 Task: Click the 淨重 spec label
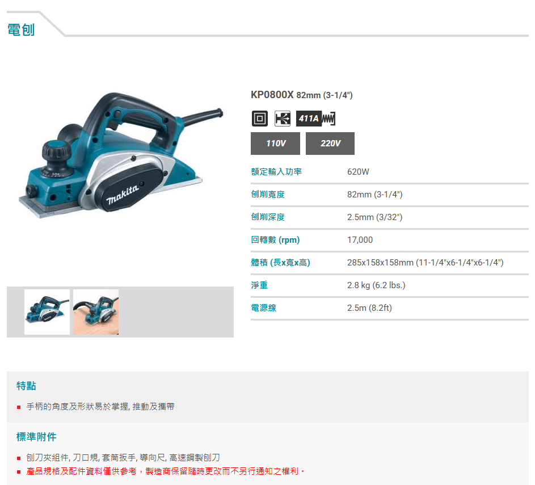pos(259,285)
